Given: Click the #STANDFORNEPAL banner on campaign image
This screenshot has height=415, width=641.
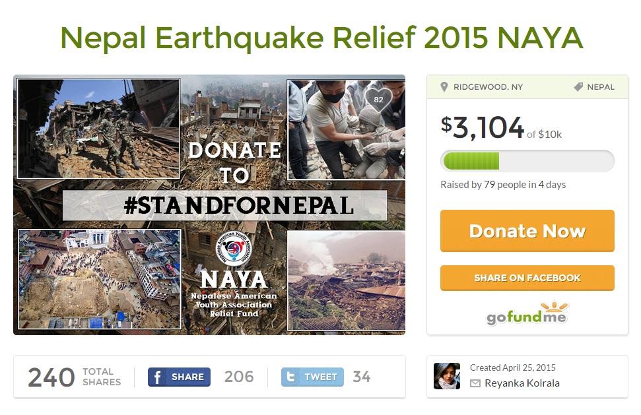Looking at the screenshot, I should 224,206.
